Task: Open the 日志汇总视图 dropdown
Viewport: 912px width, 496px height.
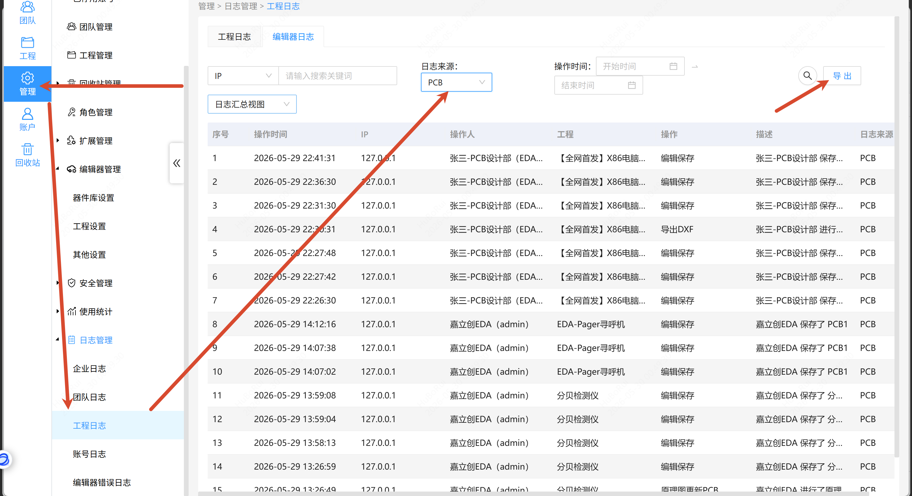Action: point(252,104)
